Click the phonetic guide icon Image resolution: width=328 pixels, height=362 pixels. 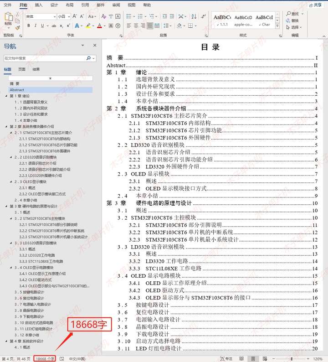(x=111, y=16)
